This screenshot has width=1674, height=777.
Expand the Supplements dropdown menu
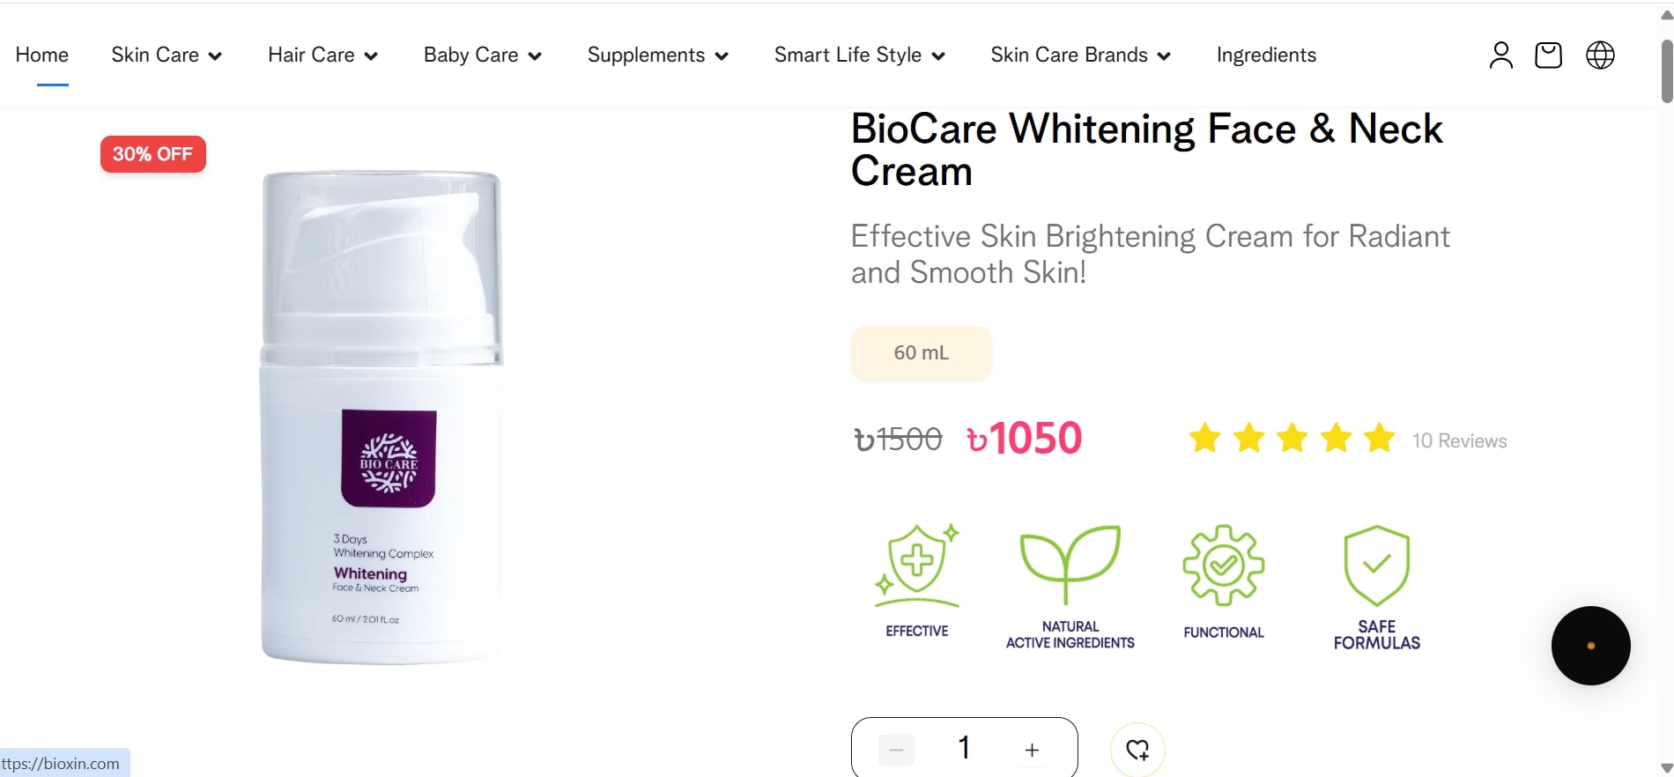[657, 55]
